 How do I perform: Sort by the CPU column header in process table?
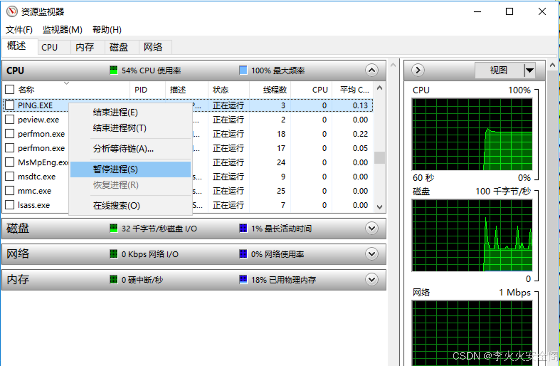[312, 90]
